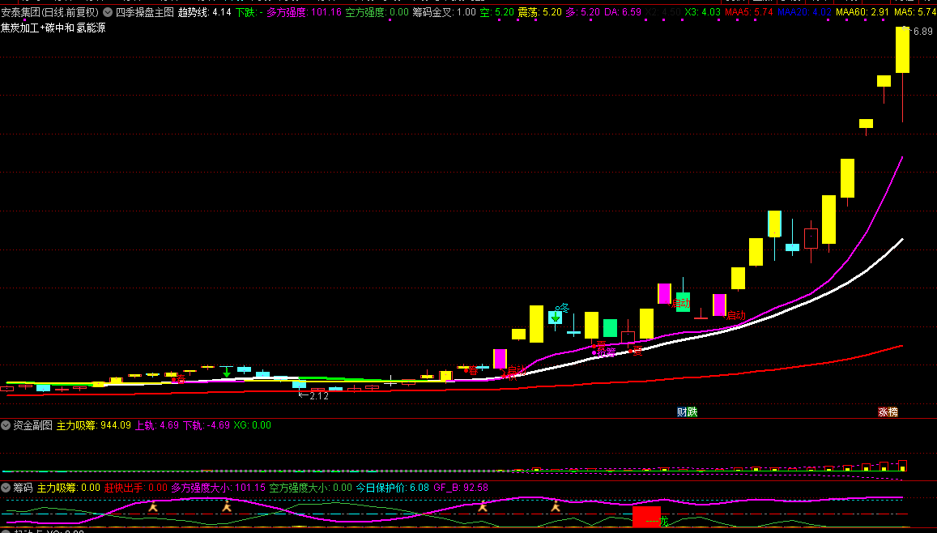
Task: Click the green down arrow near early candles
Action: pos(227,373)
